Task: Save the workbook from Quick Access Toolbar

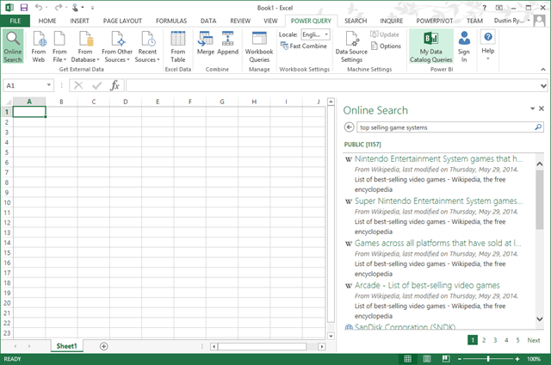Action: [24, 8]
